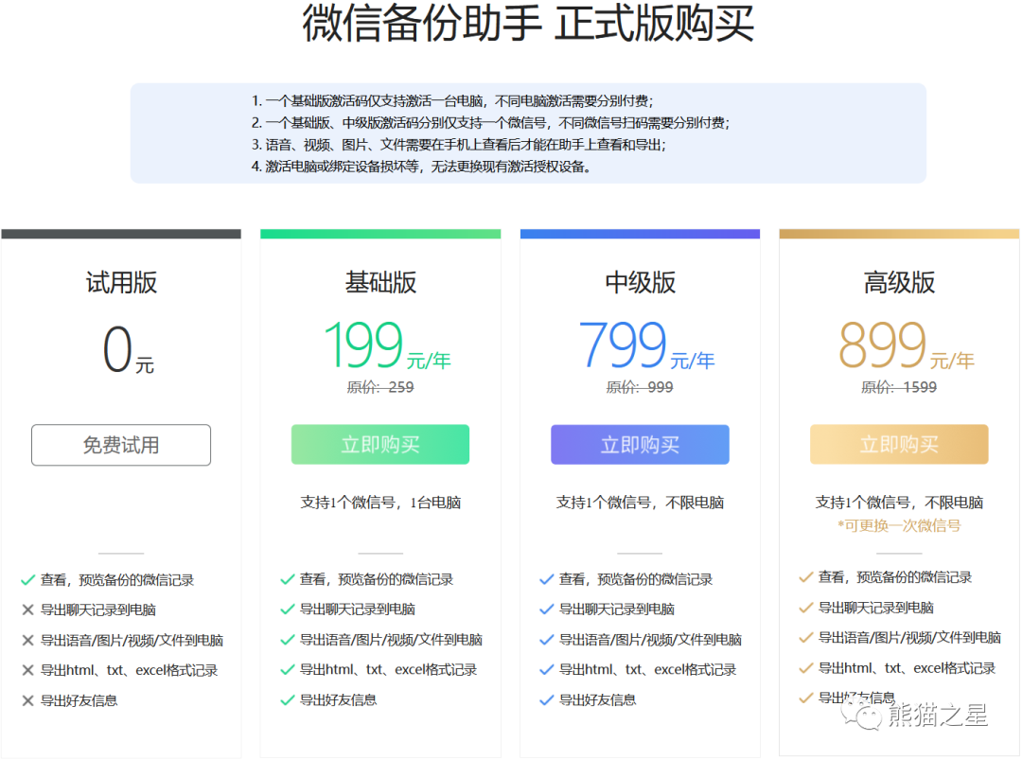This screenshot has height=760, width=1022.
Task: Click X icon next to 导出聊天记录到电脑 in 试用版
Action: pyautogui.click(x=27, y=610)
